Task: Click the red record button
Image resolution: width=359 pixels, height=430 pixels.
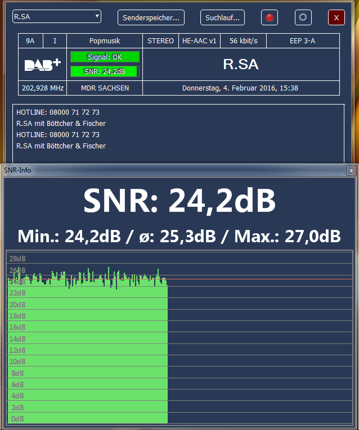Action: (x=270, y=17)
